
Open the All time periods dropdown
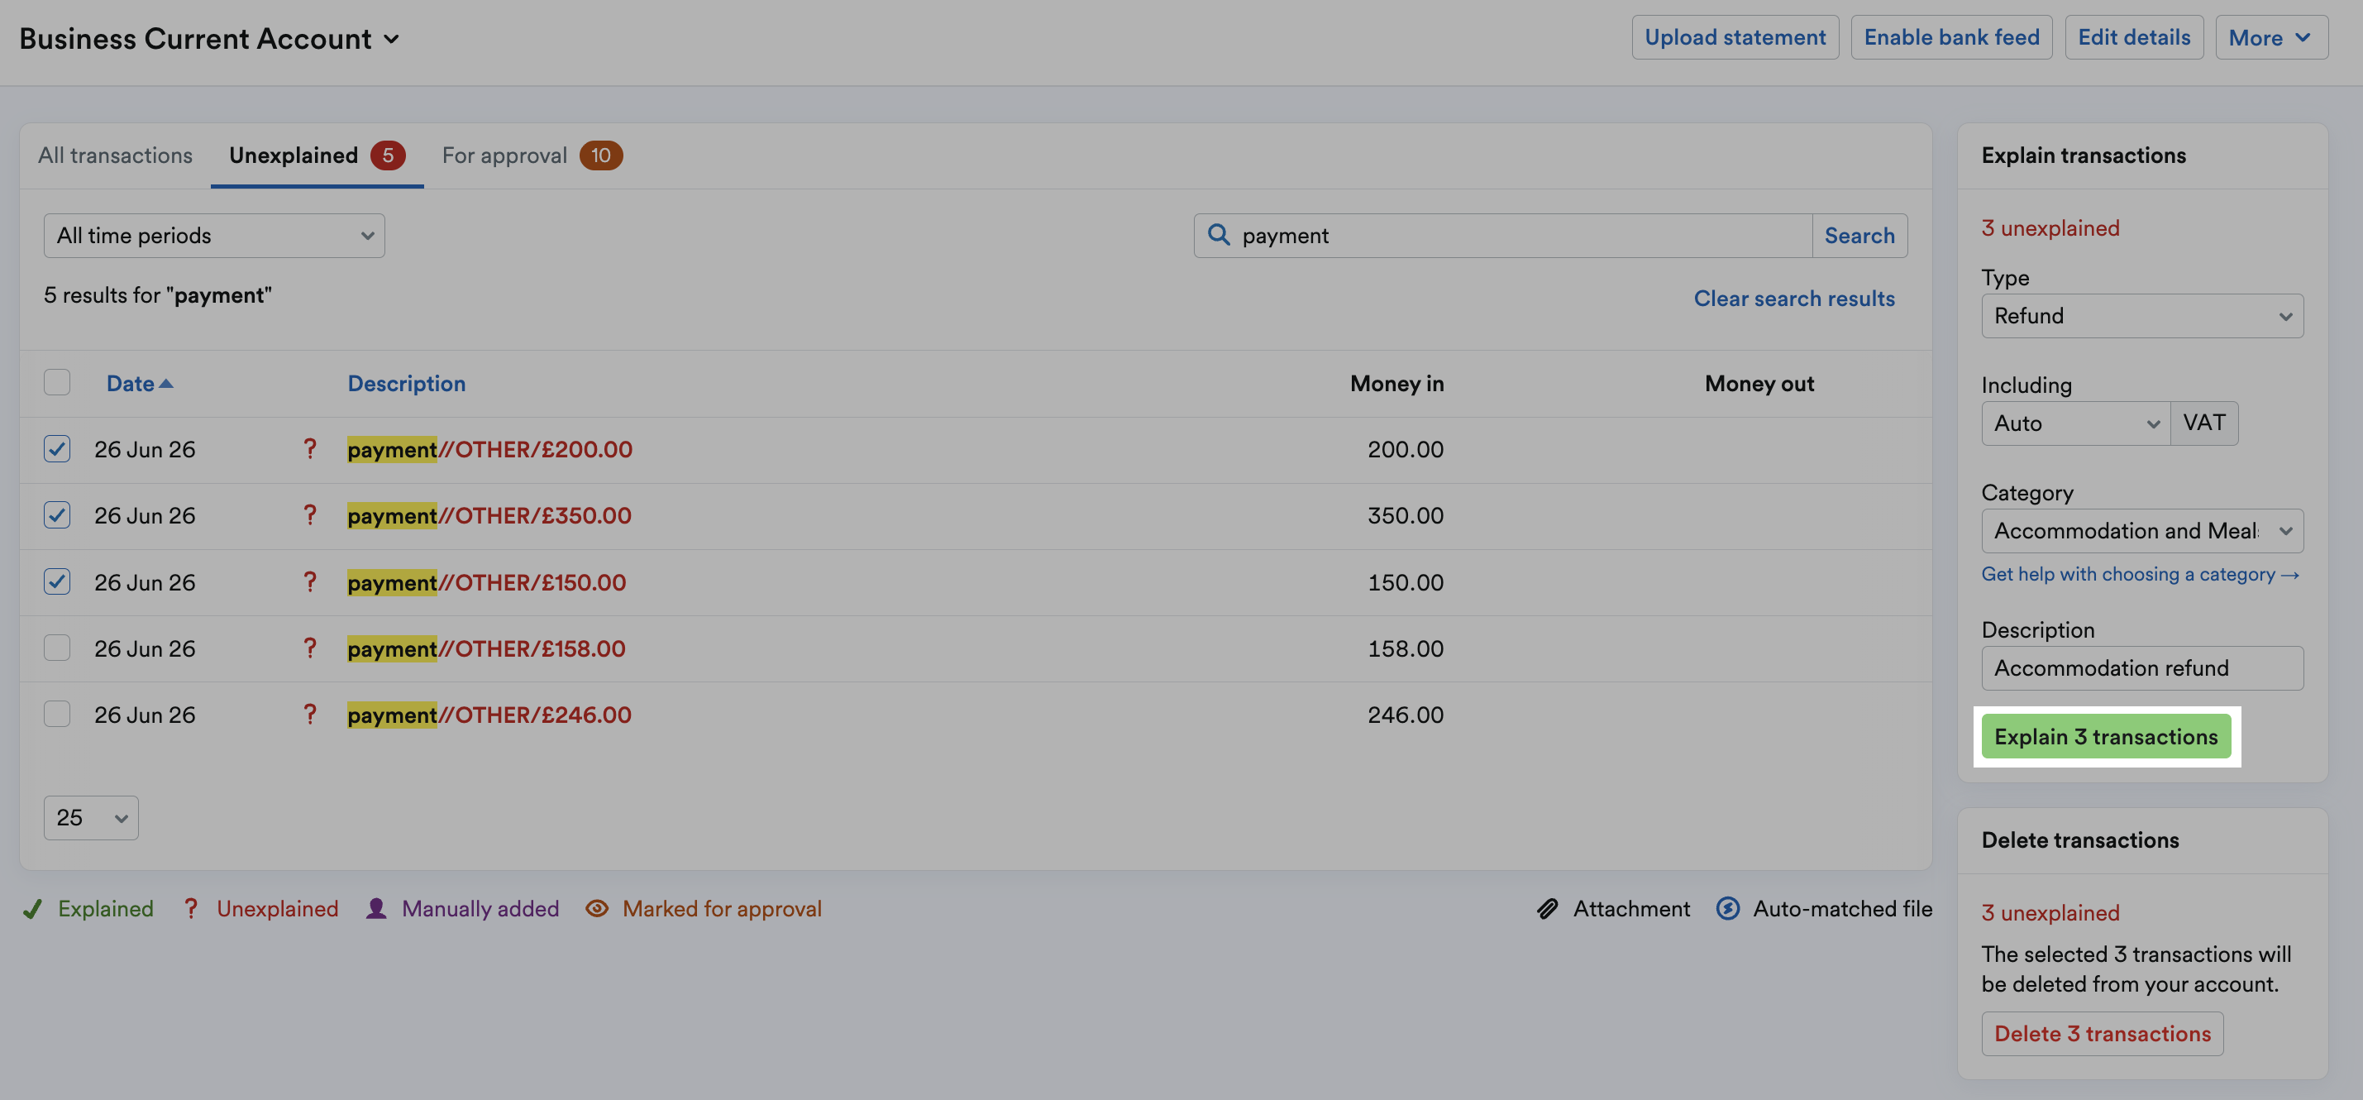214,236
